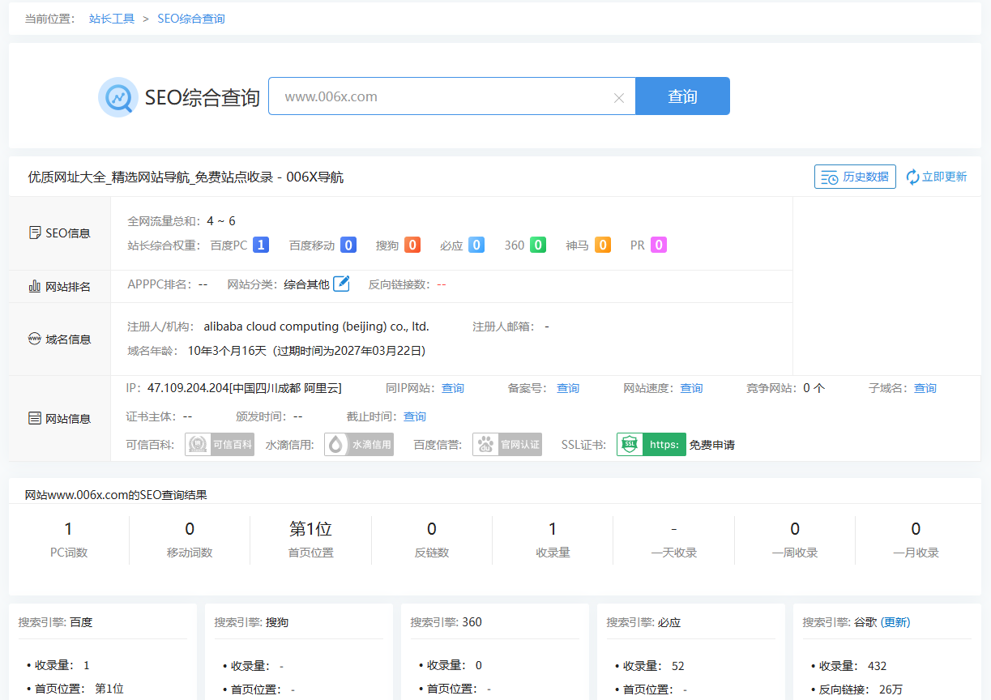Click the 可信百科 badge icon
This screenshot has width=991, height=700.
(220, 444)
